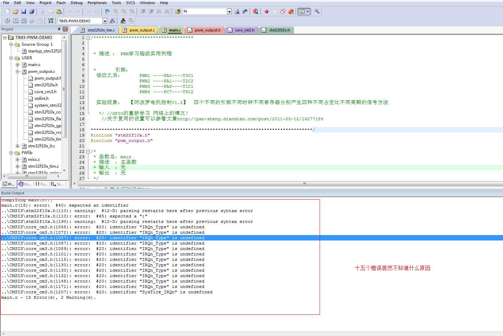Open the TIM3-PWM-DEMO target dropdown

pyautogui.click(x=105, y=21)
